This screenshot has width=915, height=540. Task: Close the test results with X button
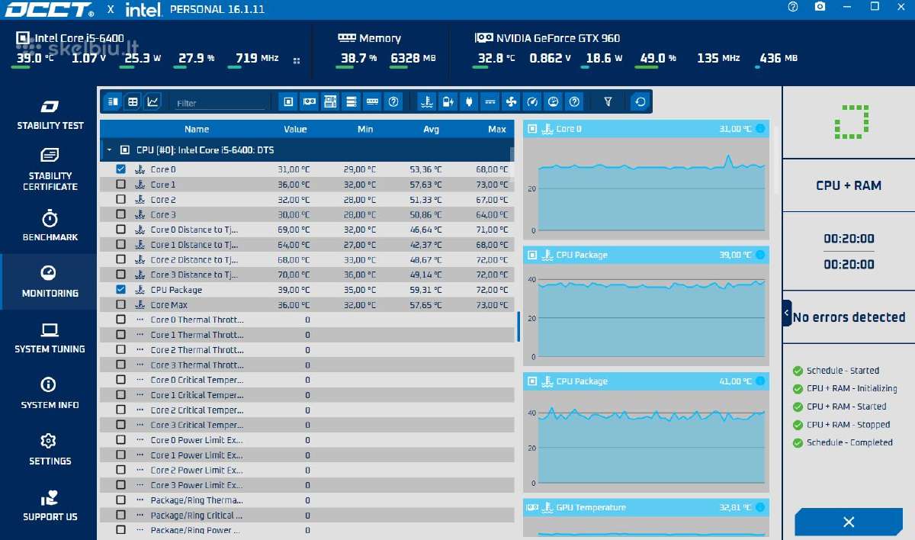coord(849,522)
